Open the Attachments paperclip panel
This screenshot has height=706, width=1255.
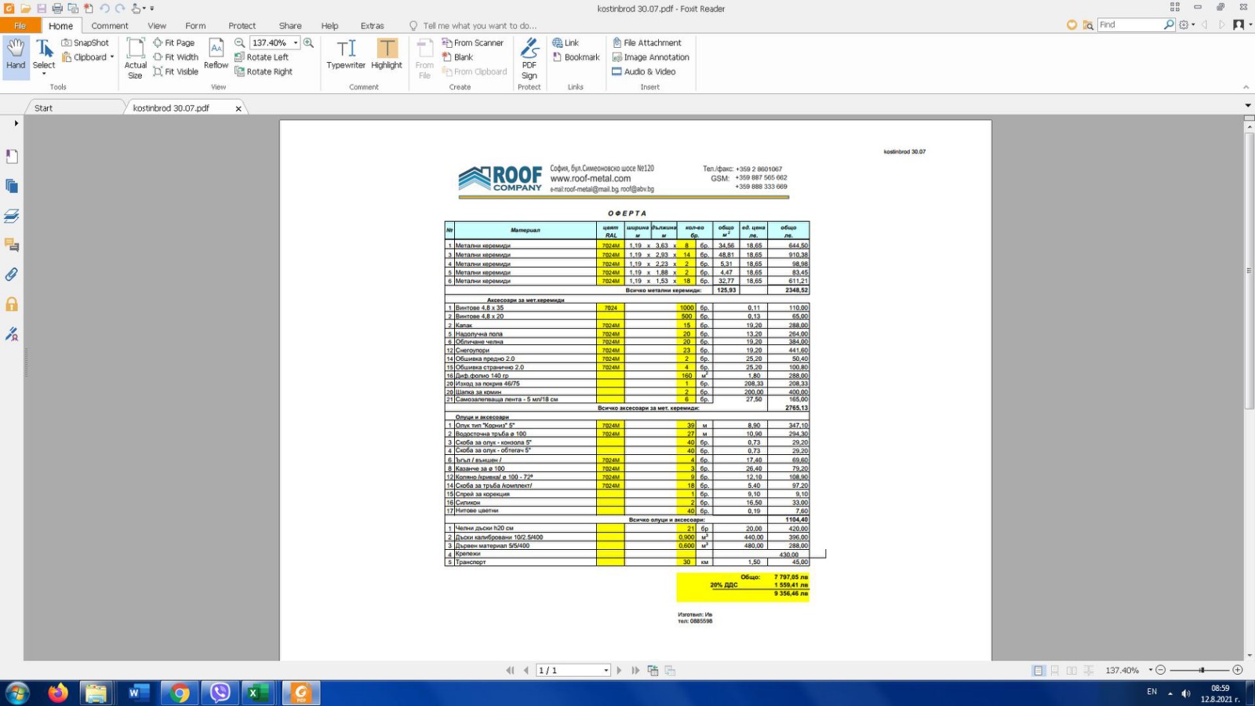12,275
